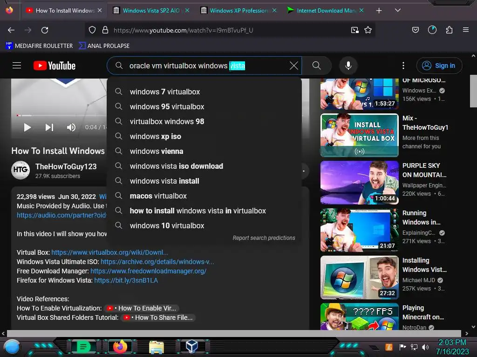Select suggestion windows xp iso
This screenshot has width=477, height=357.
(x=204, y=136)
